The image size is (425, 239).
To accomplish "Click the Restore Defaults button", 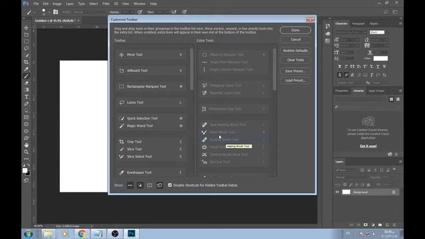I will click(296, 50).
